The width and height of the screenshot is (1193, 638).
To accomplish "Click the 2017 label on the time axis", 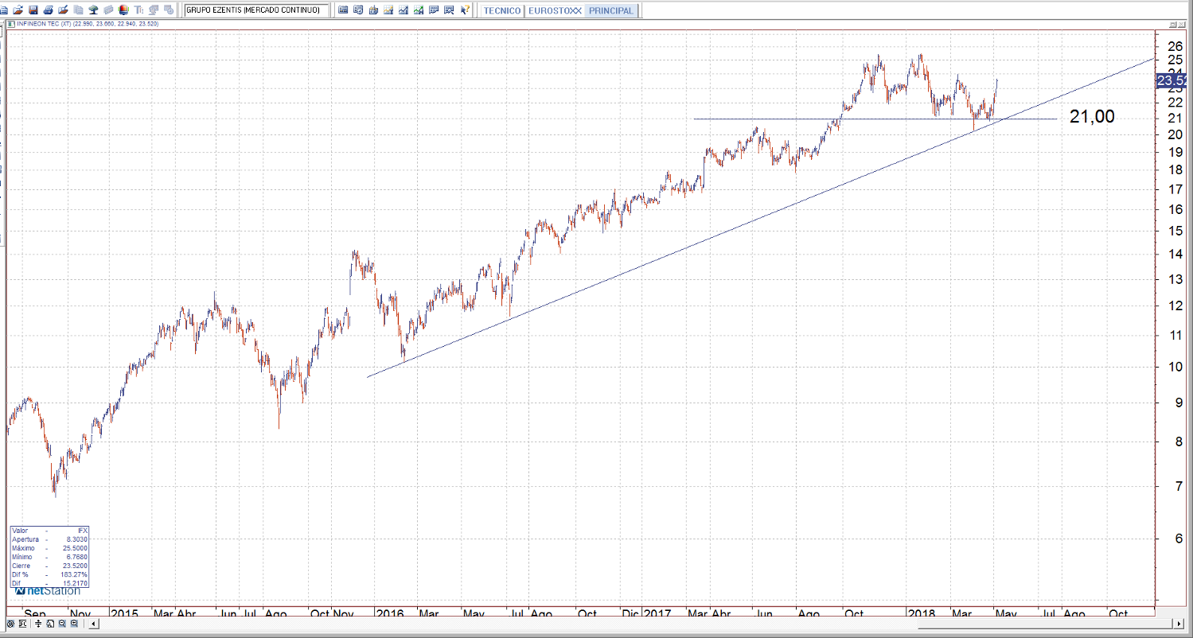I will (x=659, y=614).
